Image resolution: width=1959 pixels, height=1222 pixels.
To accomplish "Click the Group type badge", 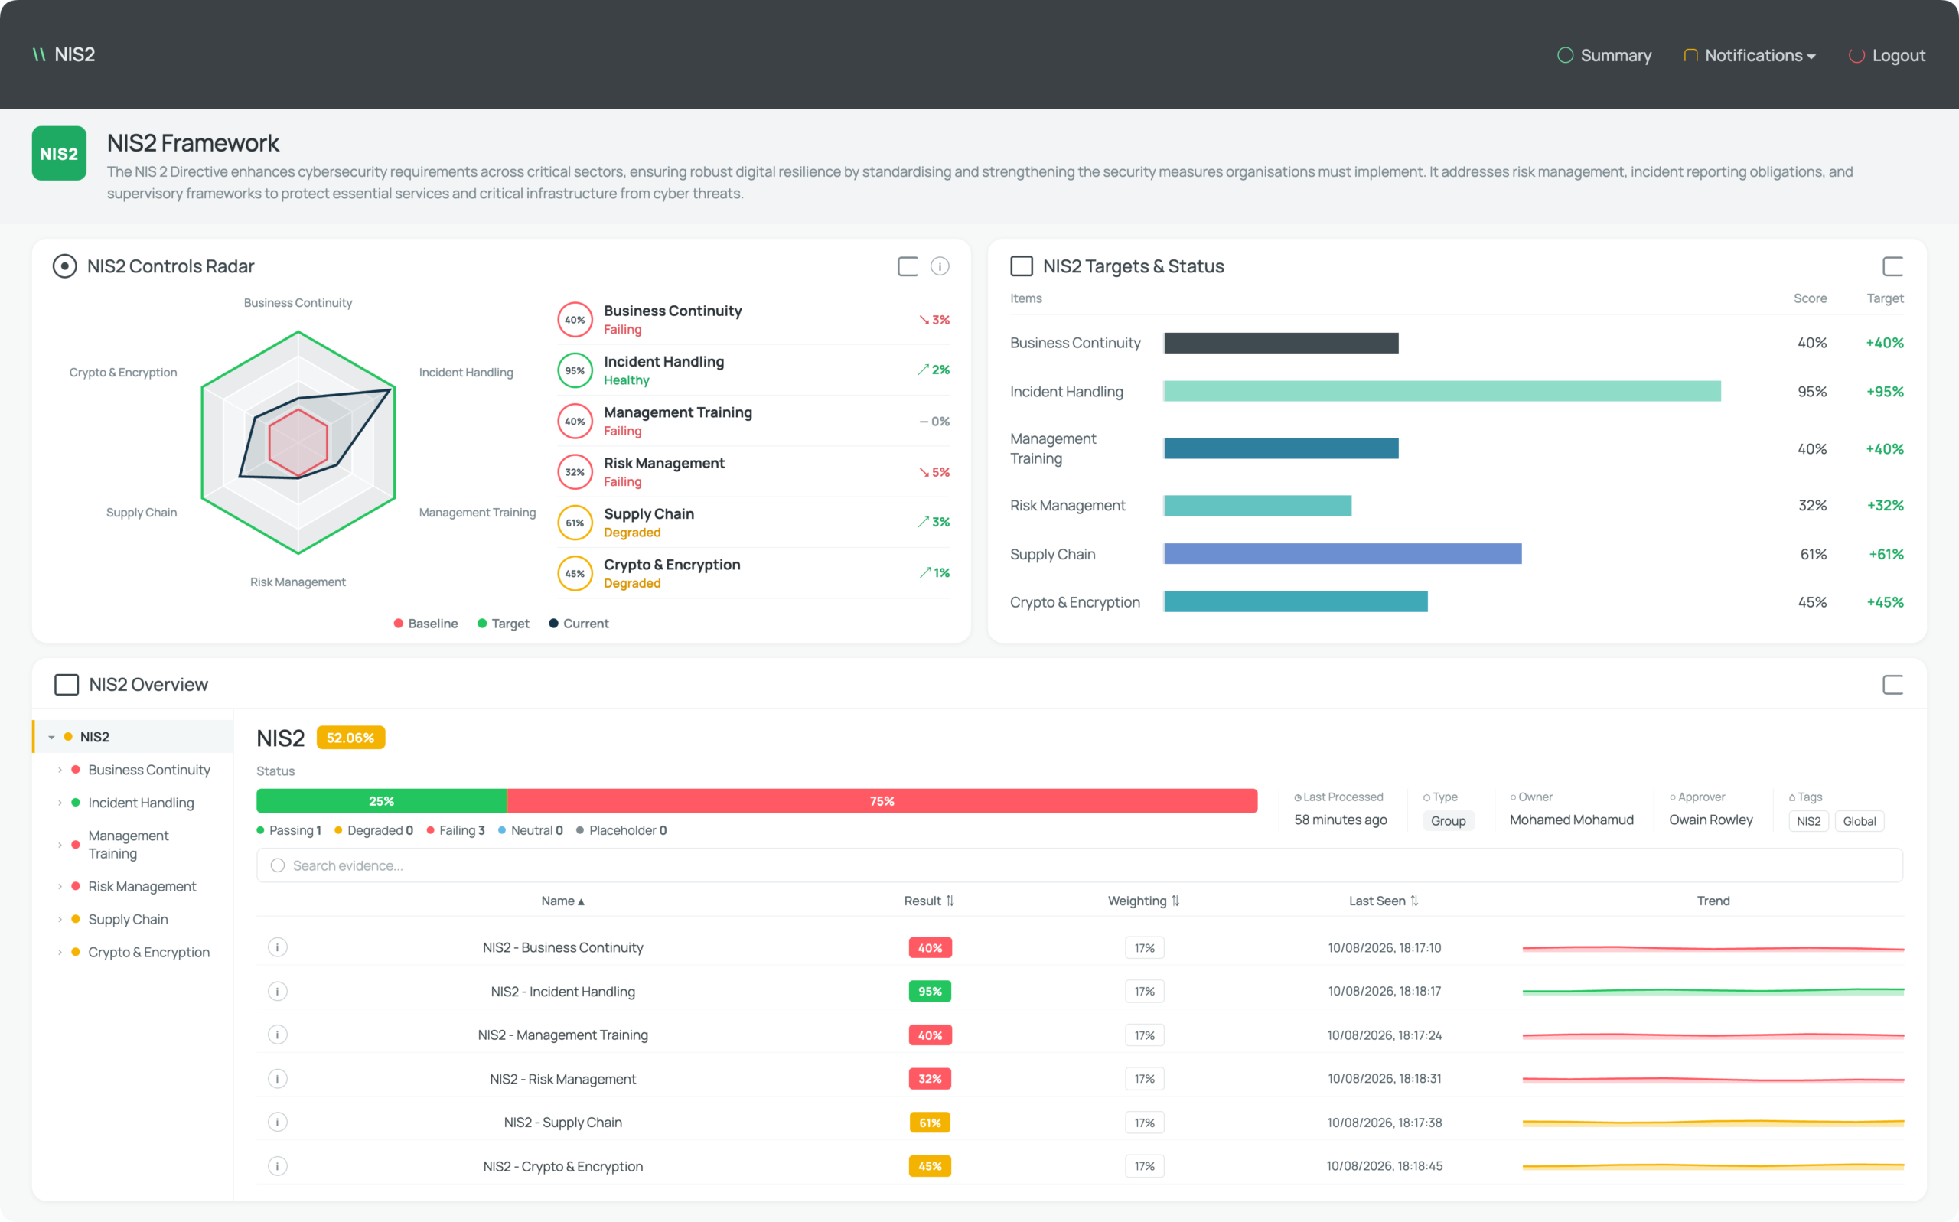I will point(1449,821).
